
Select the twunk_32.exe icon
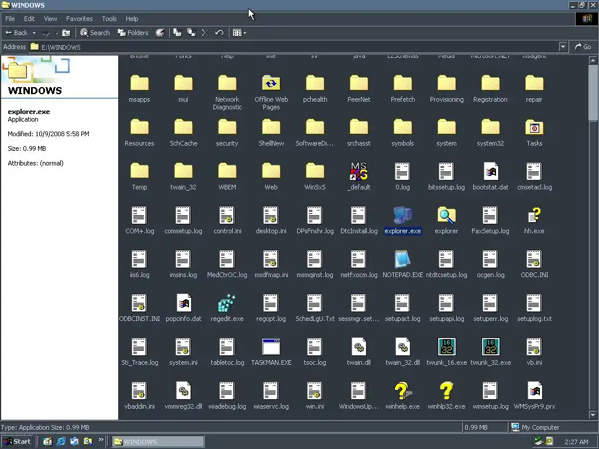[x=491, y=347]
